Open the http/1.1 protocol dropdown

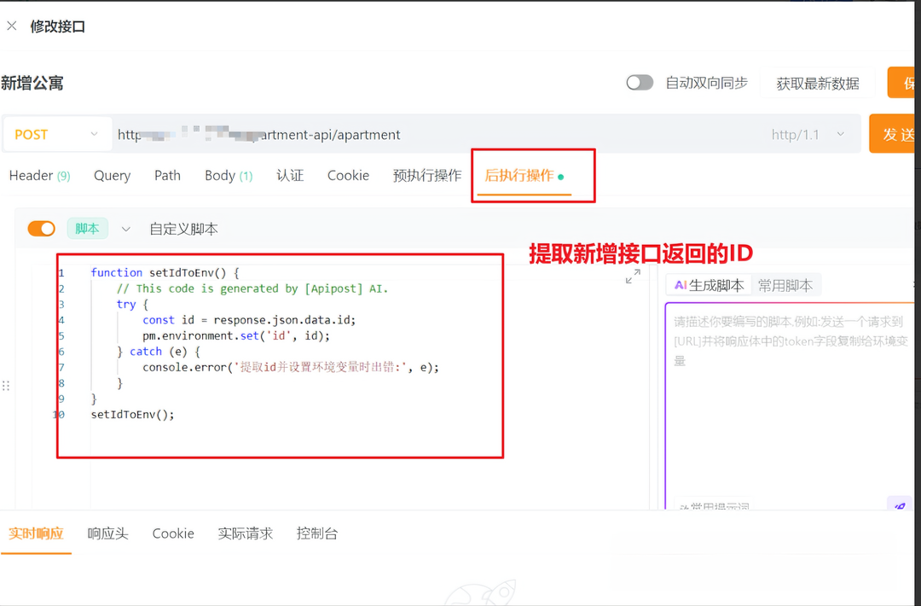808,135
